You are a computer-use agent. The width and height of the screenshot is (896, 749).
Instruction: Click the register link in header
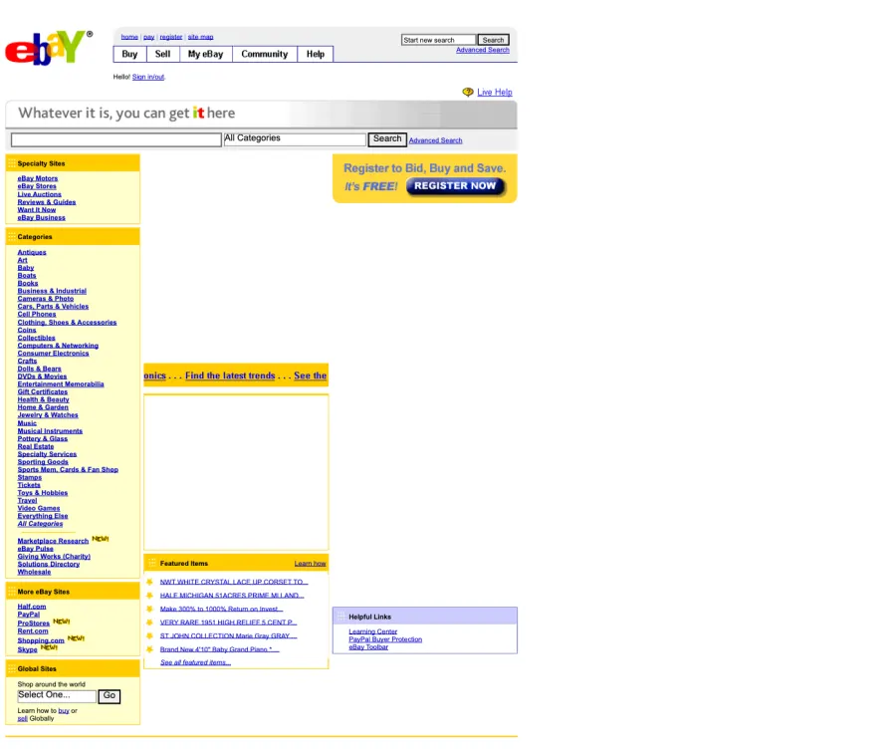[171, 37]
